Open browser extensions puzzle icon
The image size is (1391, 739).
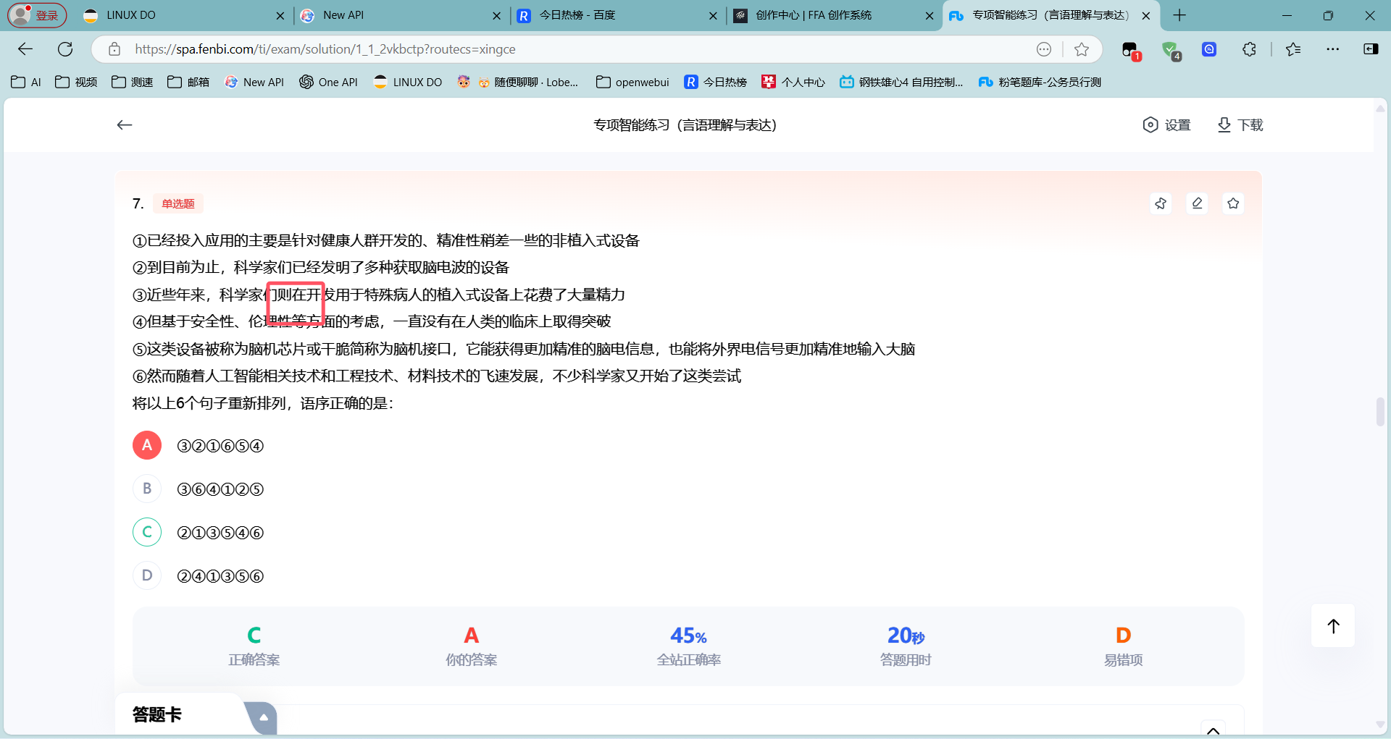[x=1249, y=49]
